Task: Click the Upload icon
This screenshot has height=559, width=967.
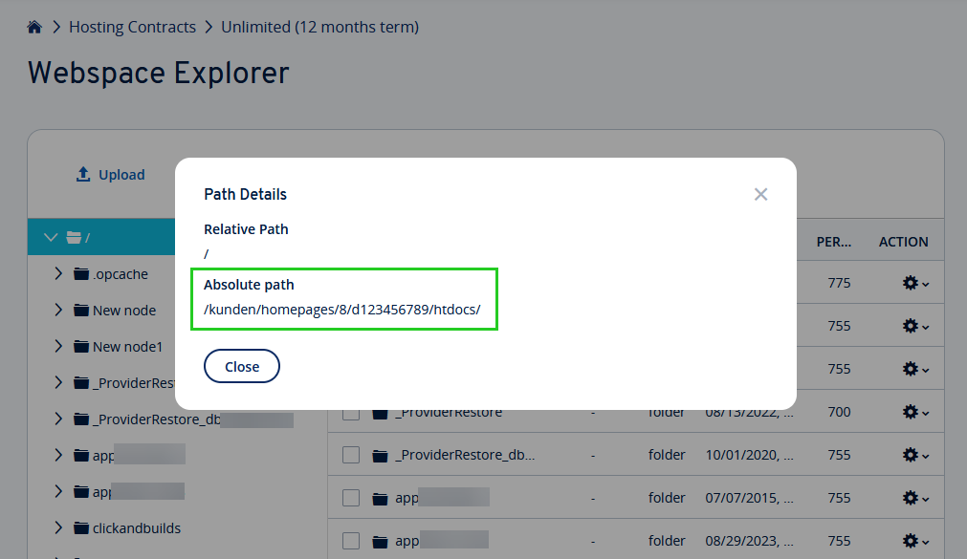Action: tap(83, 174)
